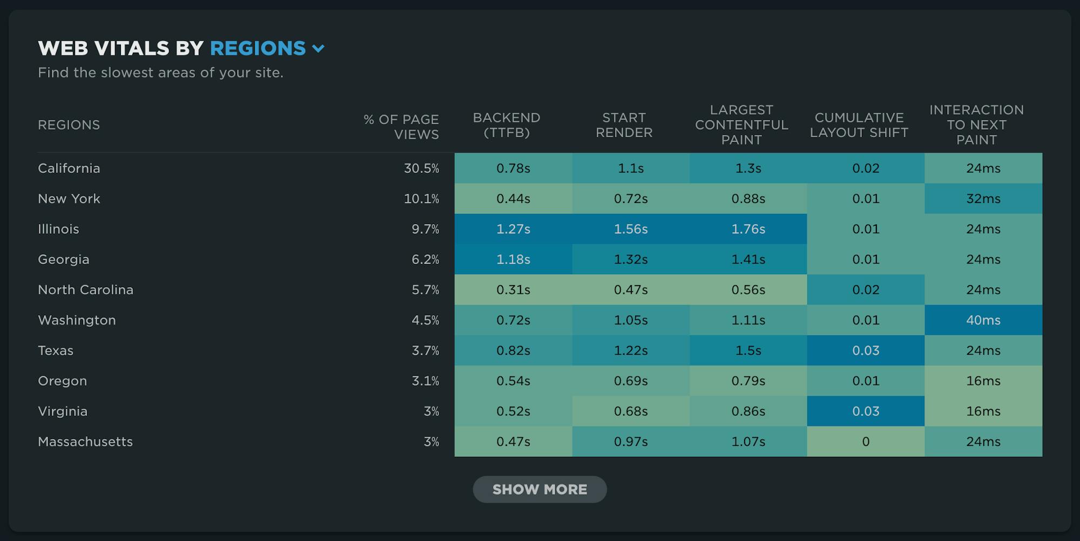The height and width of the screenshot is (541, 1080).
Task: Click SHOW MORE to reveal additional regions
Action: pyautogui.click(x=539, y=489)
